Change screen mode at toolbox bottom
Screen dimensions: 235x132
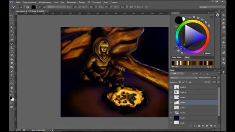click(12, 107)
